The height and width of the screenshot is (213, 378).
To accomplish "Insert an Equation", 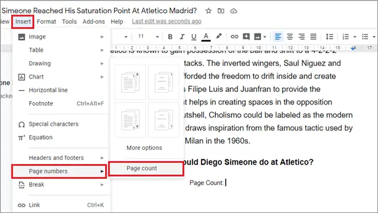I will click(x=61, y=137).
